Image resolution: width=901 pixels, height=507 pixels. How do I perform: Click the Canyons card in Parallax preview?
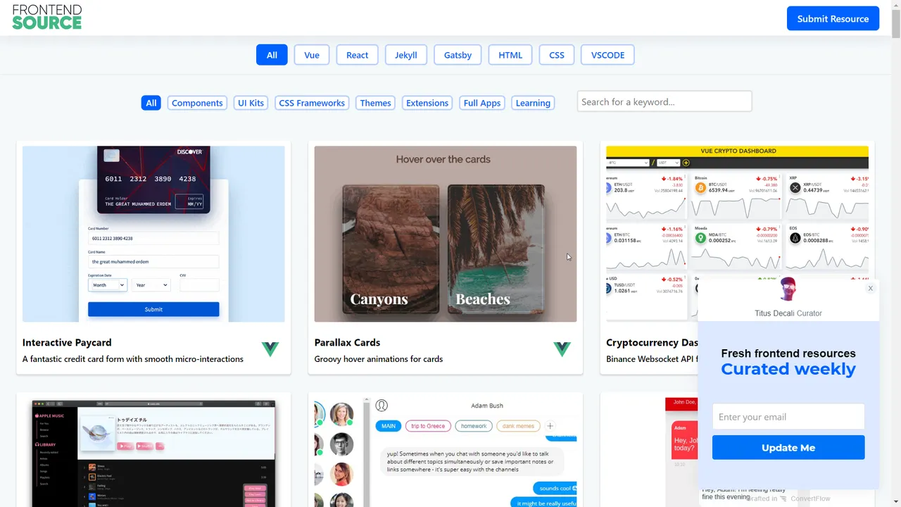391,249
